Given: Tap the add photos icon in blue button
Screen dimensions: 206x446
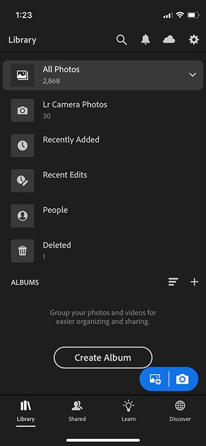Looking at the screenshot, I should (x=155, y=379).
